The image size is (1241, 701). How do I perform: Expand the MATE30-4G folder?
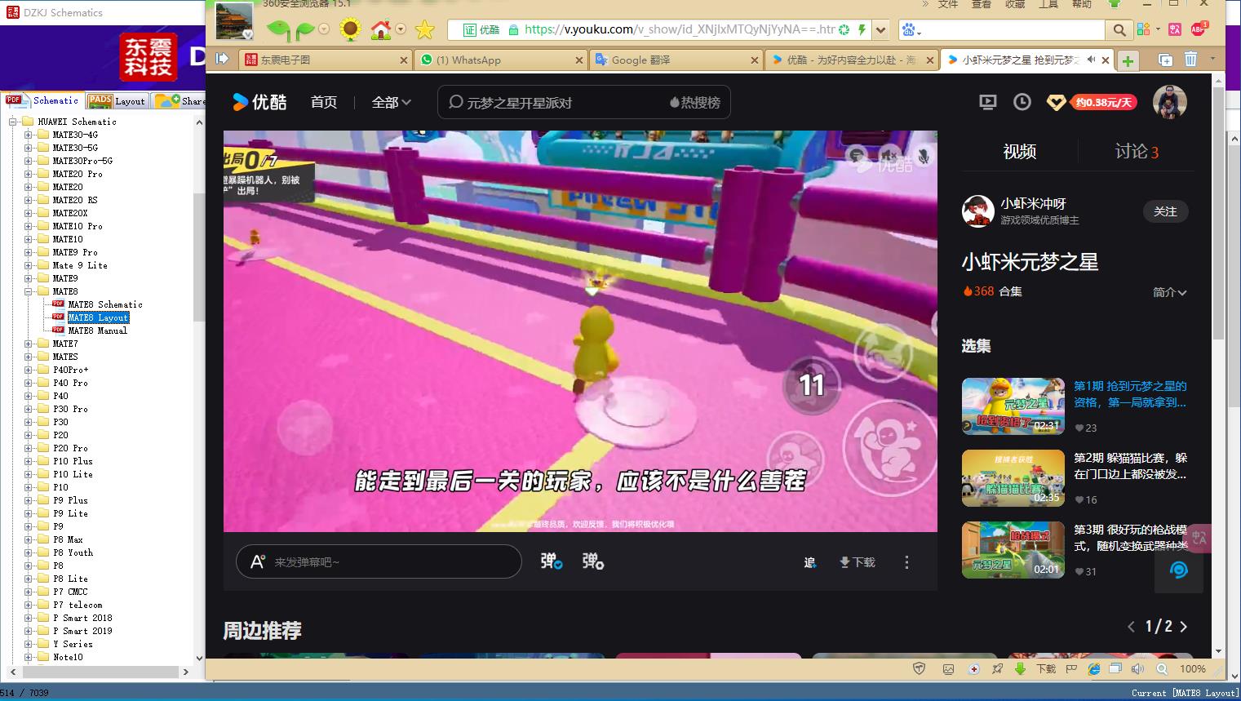pos(29,135)
